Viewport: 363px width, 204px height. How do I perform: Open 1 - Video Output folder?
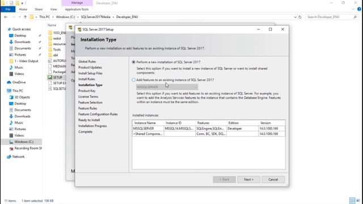coord(26,61)
